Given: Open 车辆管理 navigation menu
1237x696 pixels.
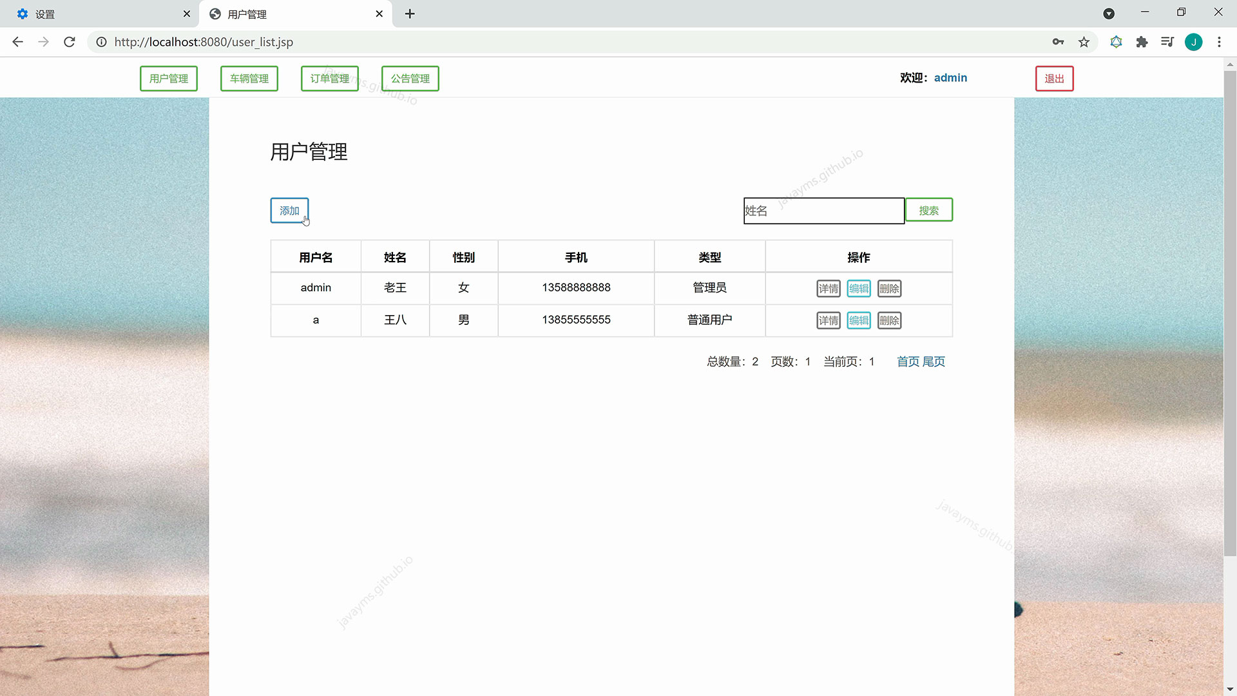Looking at the screenshot, I should [249, 79].
